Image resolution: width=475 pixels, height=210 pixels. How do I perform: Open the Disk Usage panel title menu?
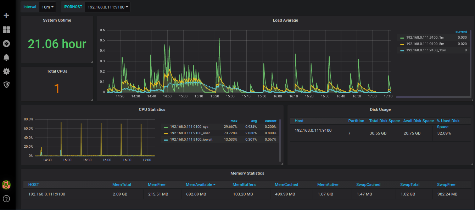coord(380,109)
